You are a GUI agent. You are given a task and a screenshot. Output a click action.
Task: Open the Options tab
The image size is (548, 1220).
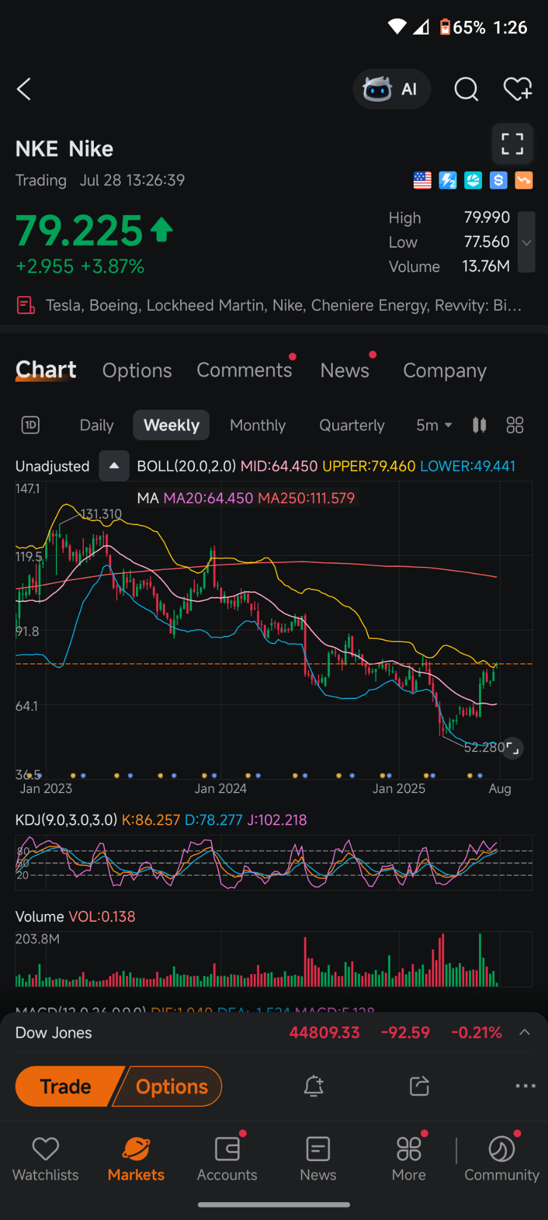(x=137, y=370)
